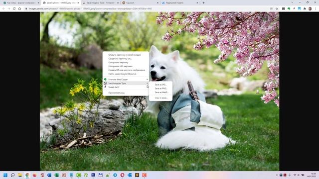Open the browser home page
The image size is (319, 179).
(19, 9)
